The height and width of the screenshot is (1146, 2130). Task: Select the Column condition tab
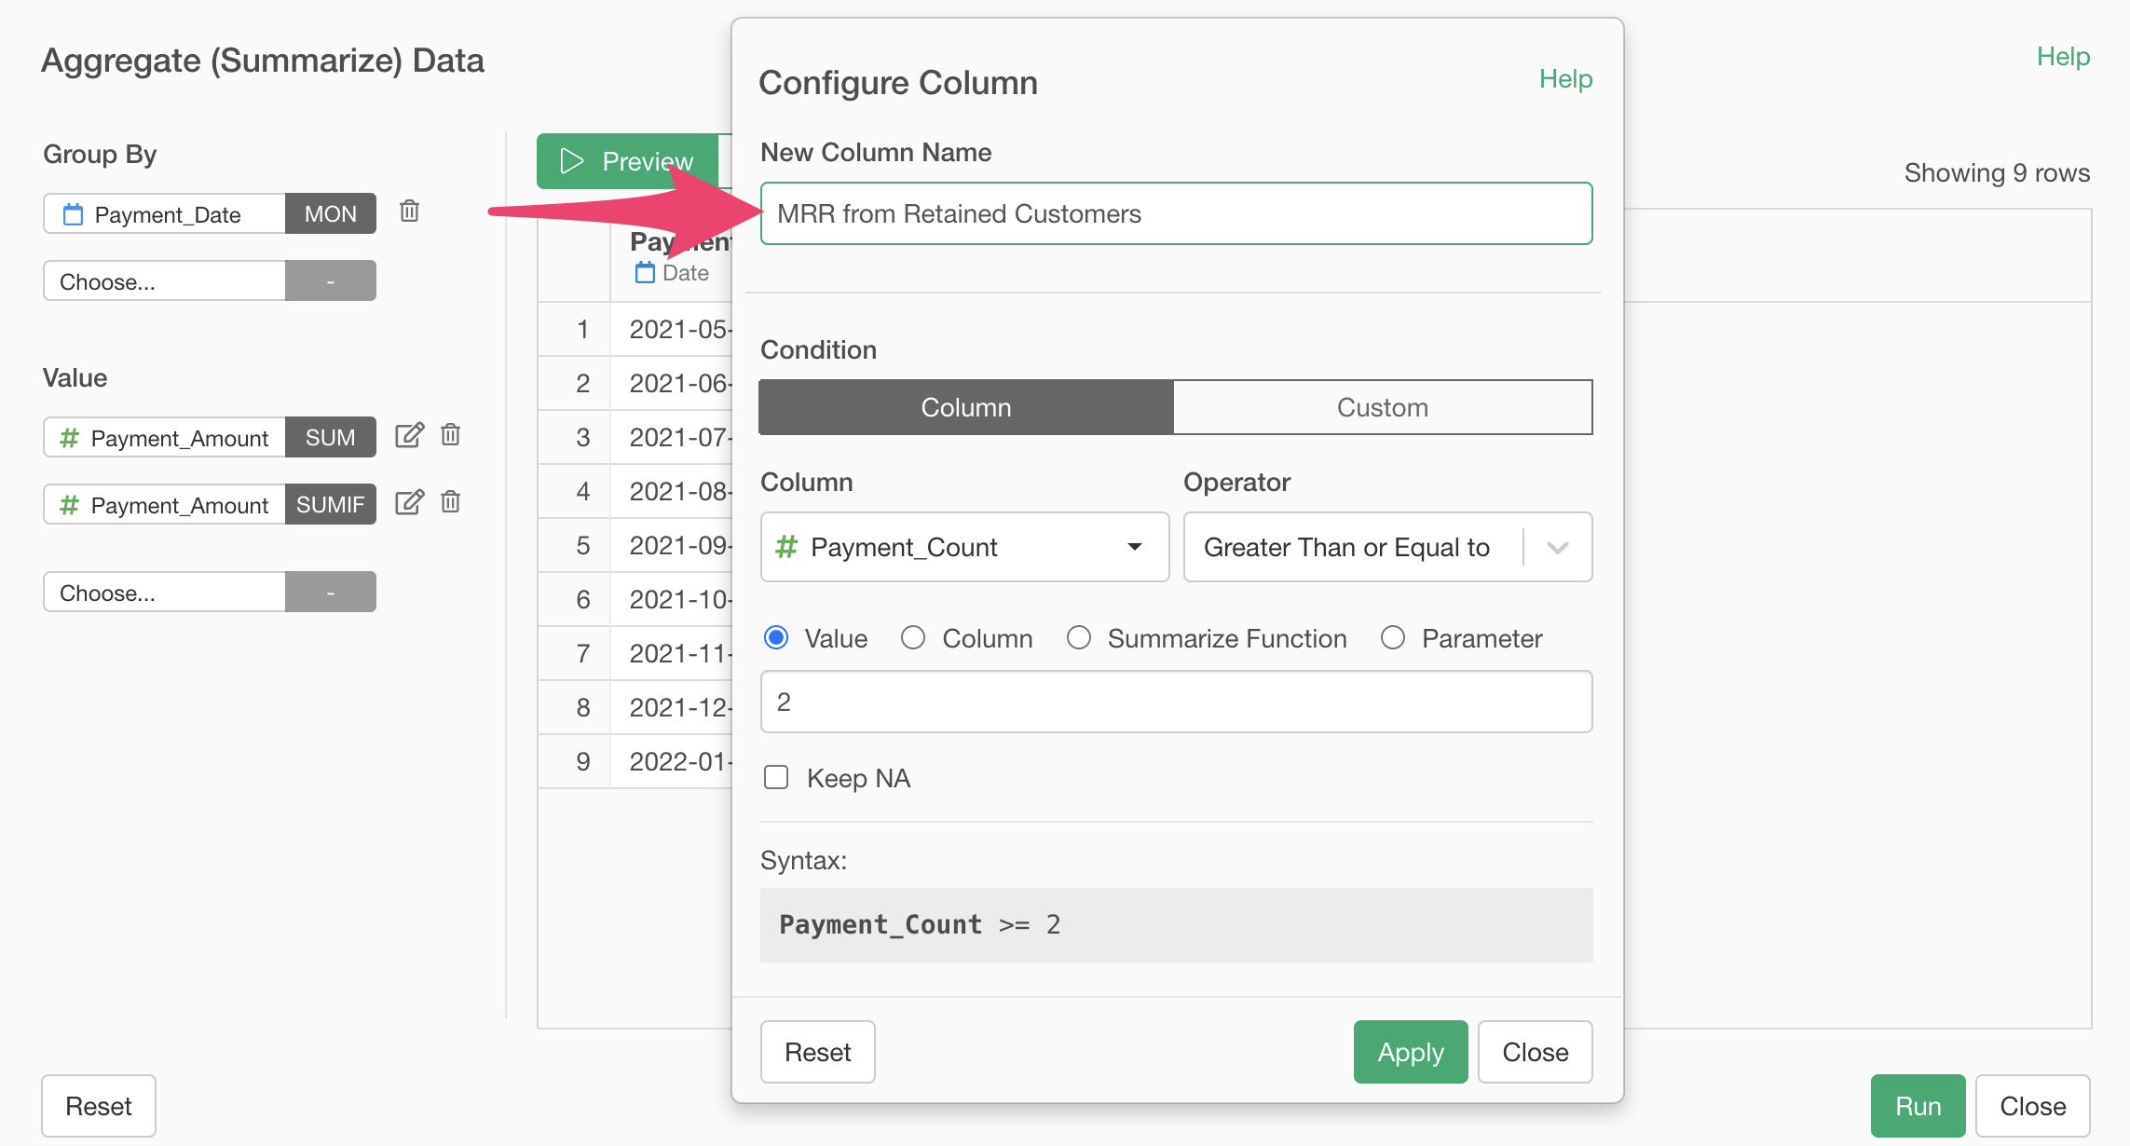click(x=966, y=407)
